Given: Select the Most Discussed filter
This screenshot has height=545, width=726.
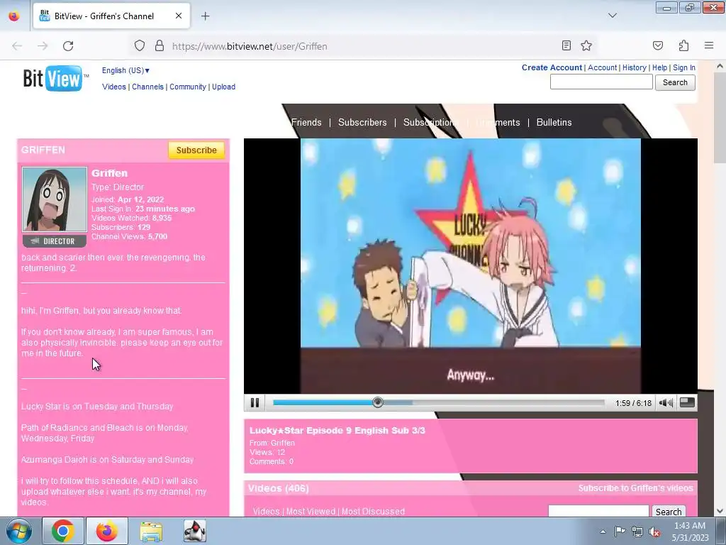Looking at the screenshot, I should (x=373, y=512).
